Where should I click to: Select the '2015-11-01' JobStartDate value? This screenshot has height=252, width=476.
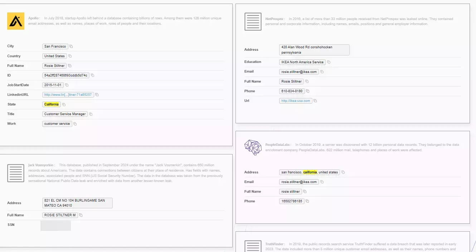click(x=53, y=85)
